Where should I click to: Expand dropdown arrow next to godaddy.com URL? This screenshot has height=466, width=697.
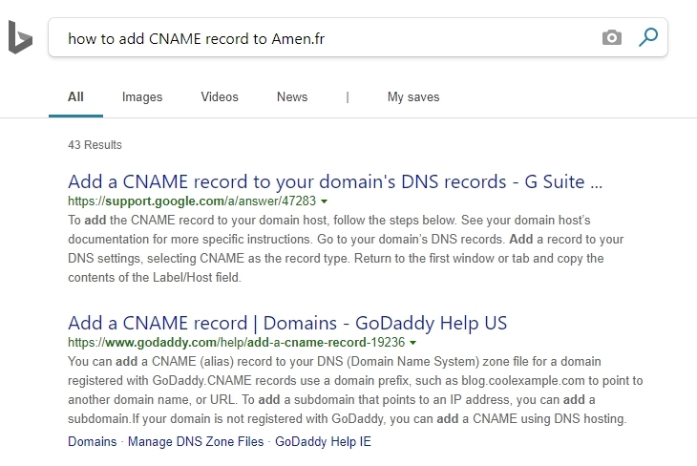[x=413, y=343]
